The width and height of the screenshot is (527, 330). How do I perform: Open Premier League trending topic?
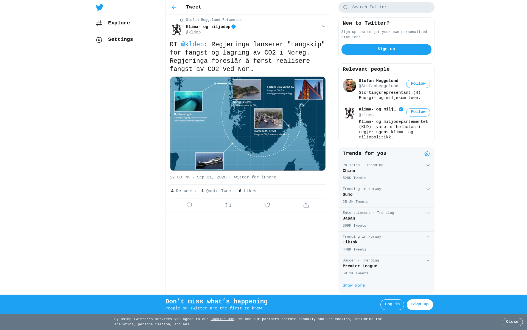[386, 267]
